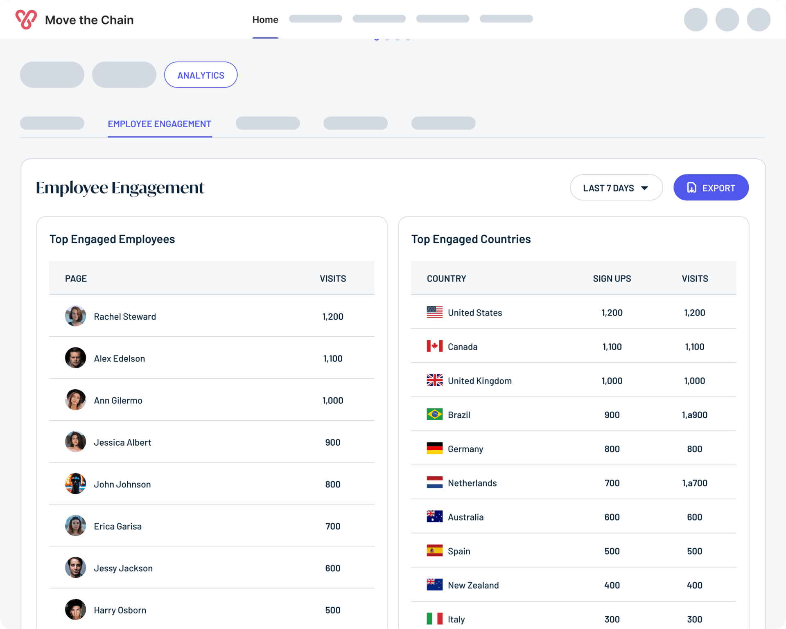
Task: Click the SIGN UPS column header
Action: point(612,278)
